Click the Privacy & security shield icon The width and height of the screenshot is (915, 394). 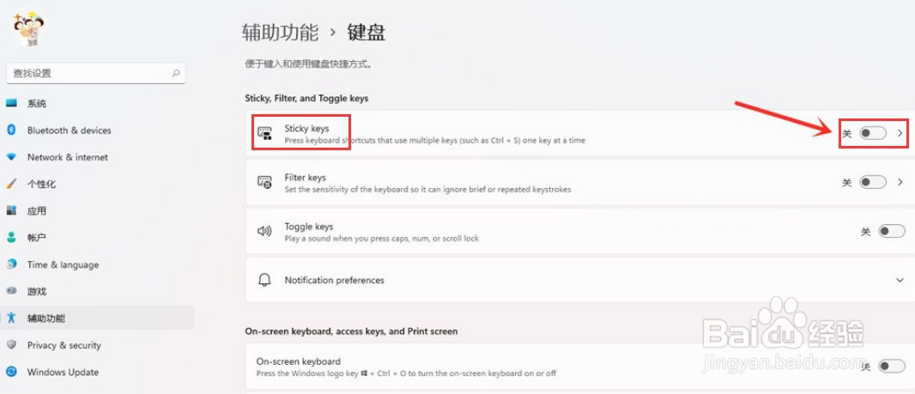[11, 345]
